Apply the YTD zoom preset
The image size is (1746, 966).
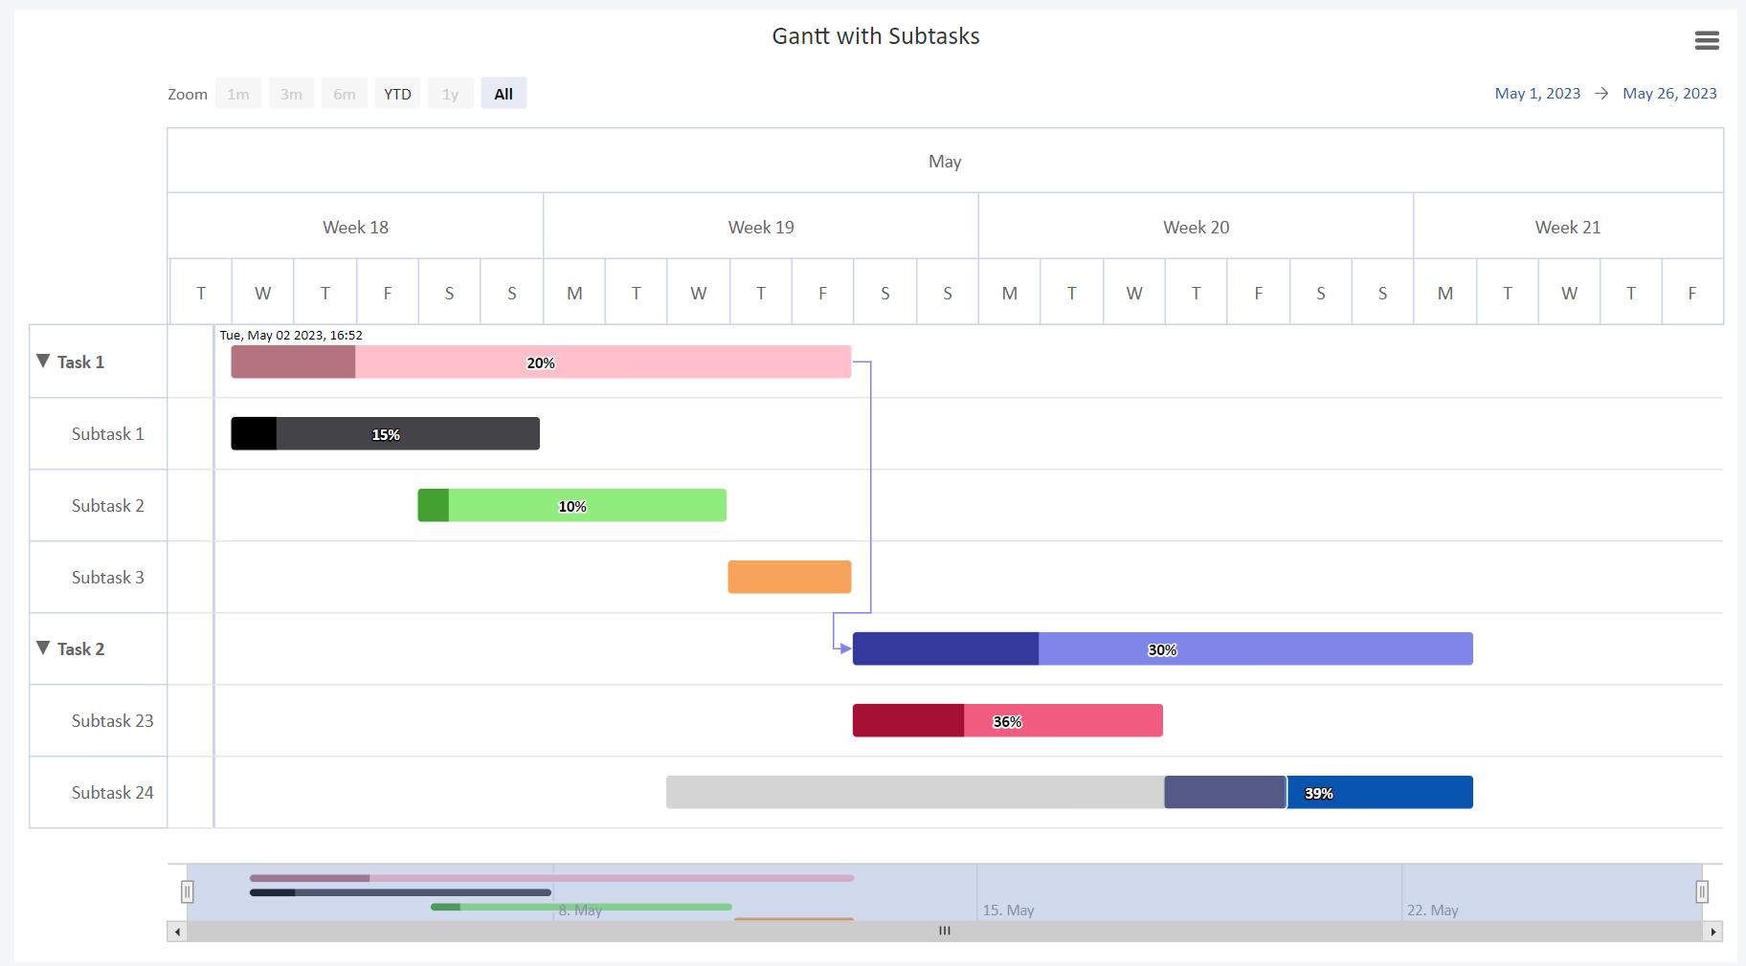coord(397,93)
